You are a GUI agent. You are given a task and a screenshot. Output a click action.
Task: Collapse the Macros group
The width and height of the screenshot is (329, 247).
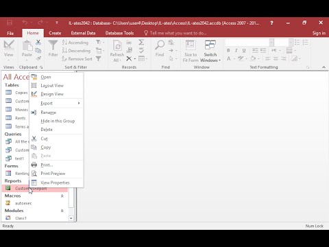[x=62, y=196]
